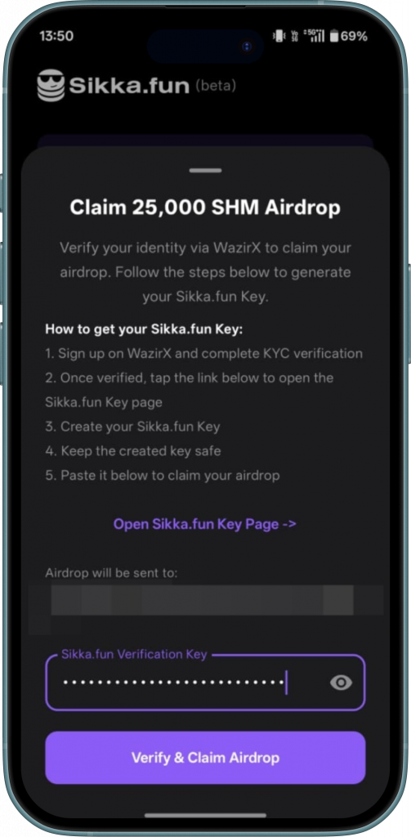The image size is (411, 837).
Task: Tap the 13:50 clock in status bar
Action: [56, 36]
